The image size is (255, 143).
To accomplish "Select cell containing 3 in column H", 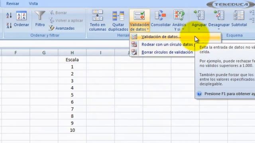I will pos(72,81).
